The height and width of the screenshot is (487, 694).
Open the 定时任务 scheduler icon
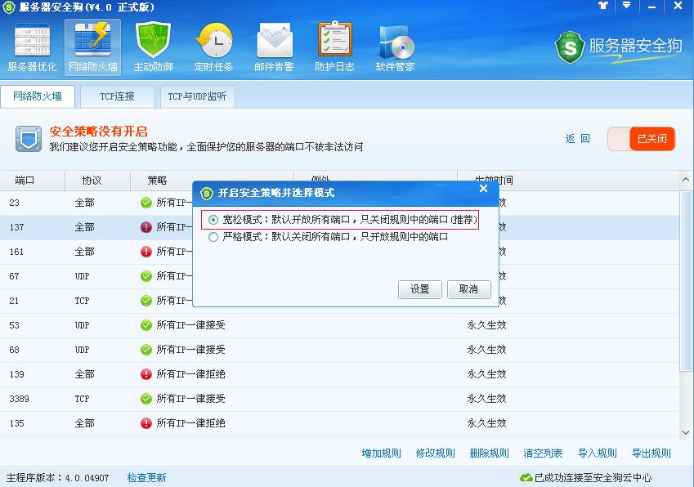click(213, 45)
